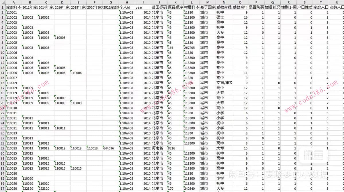344x192 pixels.
Task: Click the '是否购买' header cell
Action: (x=256, y=7)
